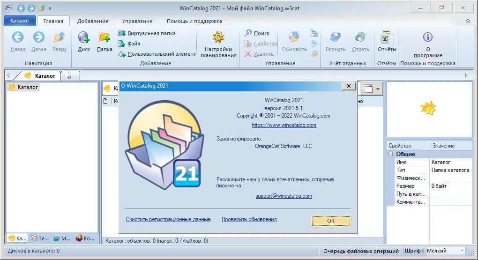Click the Далее forward arrow icon

[x=39, y=37]
